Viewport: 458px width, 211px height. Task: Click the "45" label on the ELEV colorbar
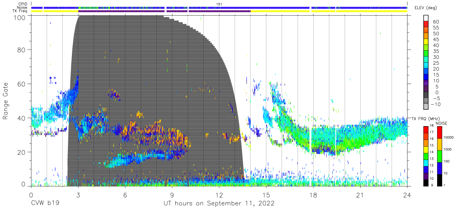tap(435, 39)
